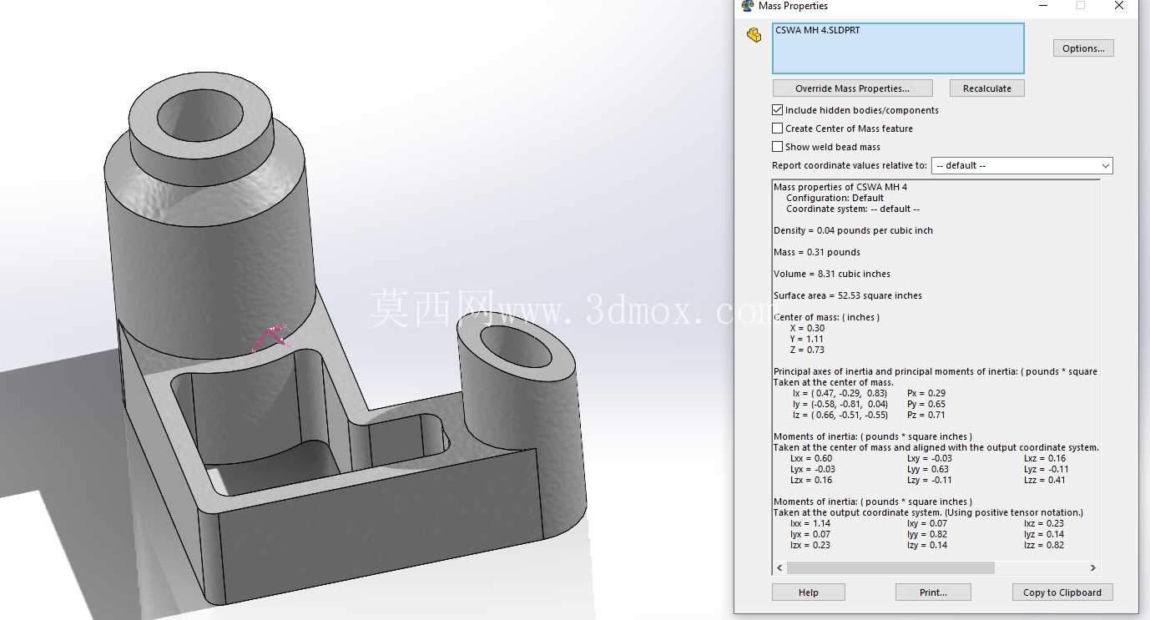This screenshot has height=620, width=1150.
Task: Click 'Configuration: Default' text line
Action: click(x=835, y=198)
